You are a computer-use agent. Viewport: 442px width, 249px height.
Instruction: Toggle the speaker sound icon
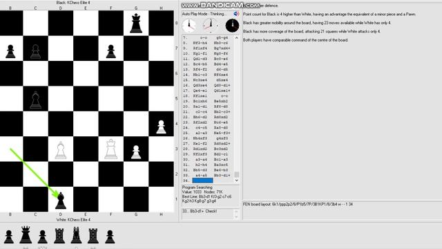point(236,14)
